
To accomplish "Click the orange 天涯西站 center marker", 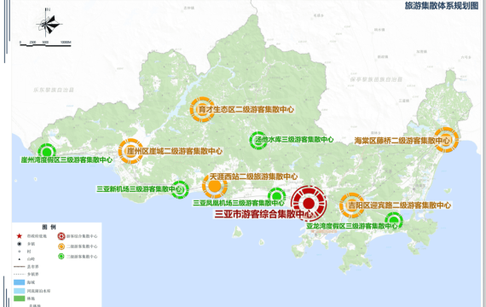I will [x=215, y=186].
